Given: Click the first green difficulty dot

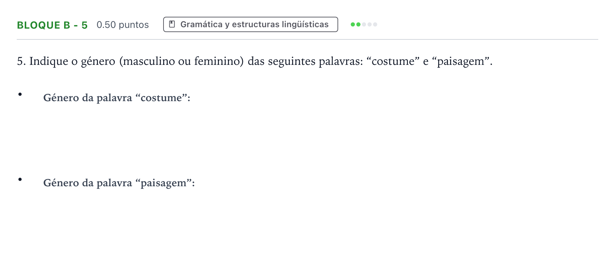Looking at the screenshot, I should [353, 24].
